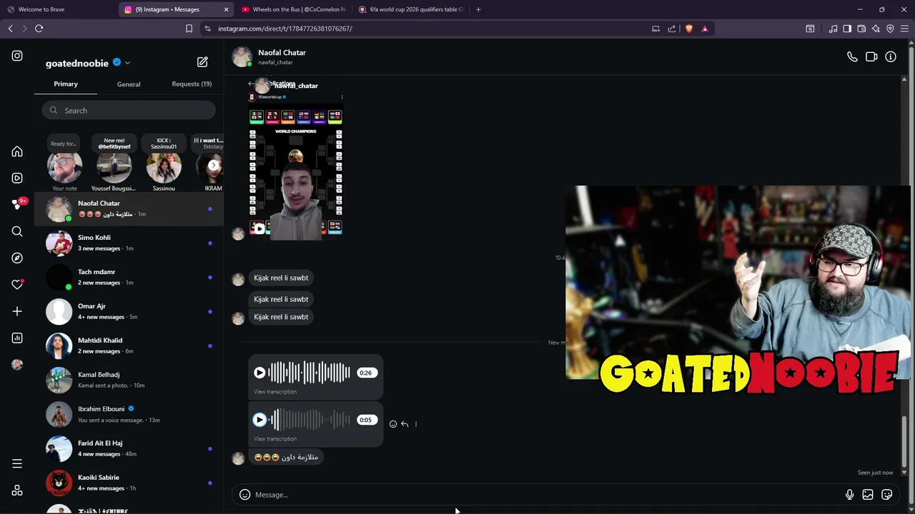Toggle Brave sidebar panel
The image size is (915, 514).
click(847, 29)
